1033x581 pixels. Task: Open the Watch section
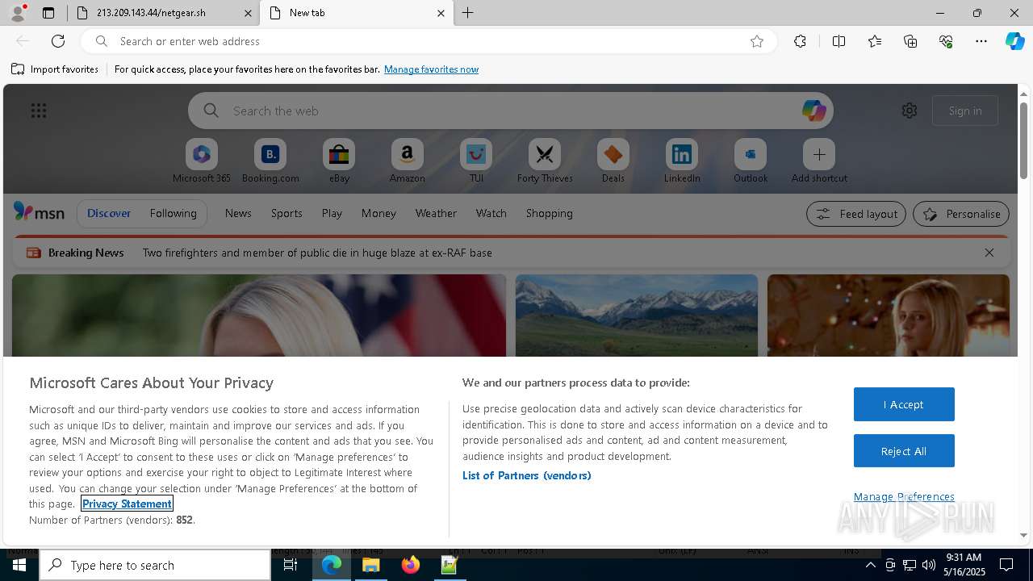click(x=491, y=213)
